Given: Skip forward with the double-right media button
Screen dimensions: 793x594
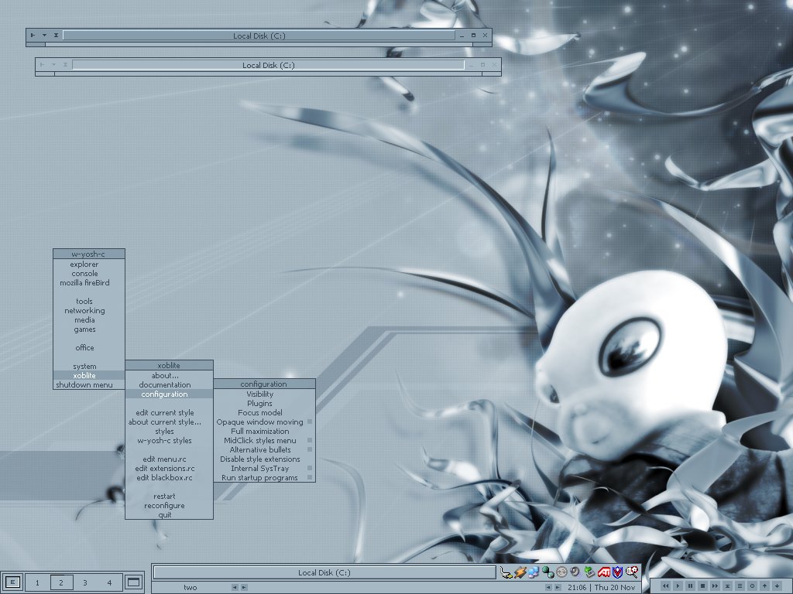Looking at the screenshot, I should pyautogui.click(x=715, y=585).
